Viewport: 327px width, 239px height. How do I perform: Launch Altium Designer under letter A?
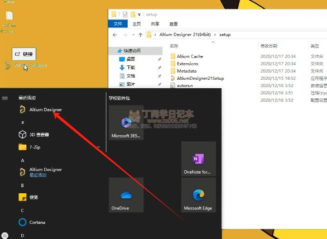(41, 172)
